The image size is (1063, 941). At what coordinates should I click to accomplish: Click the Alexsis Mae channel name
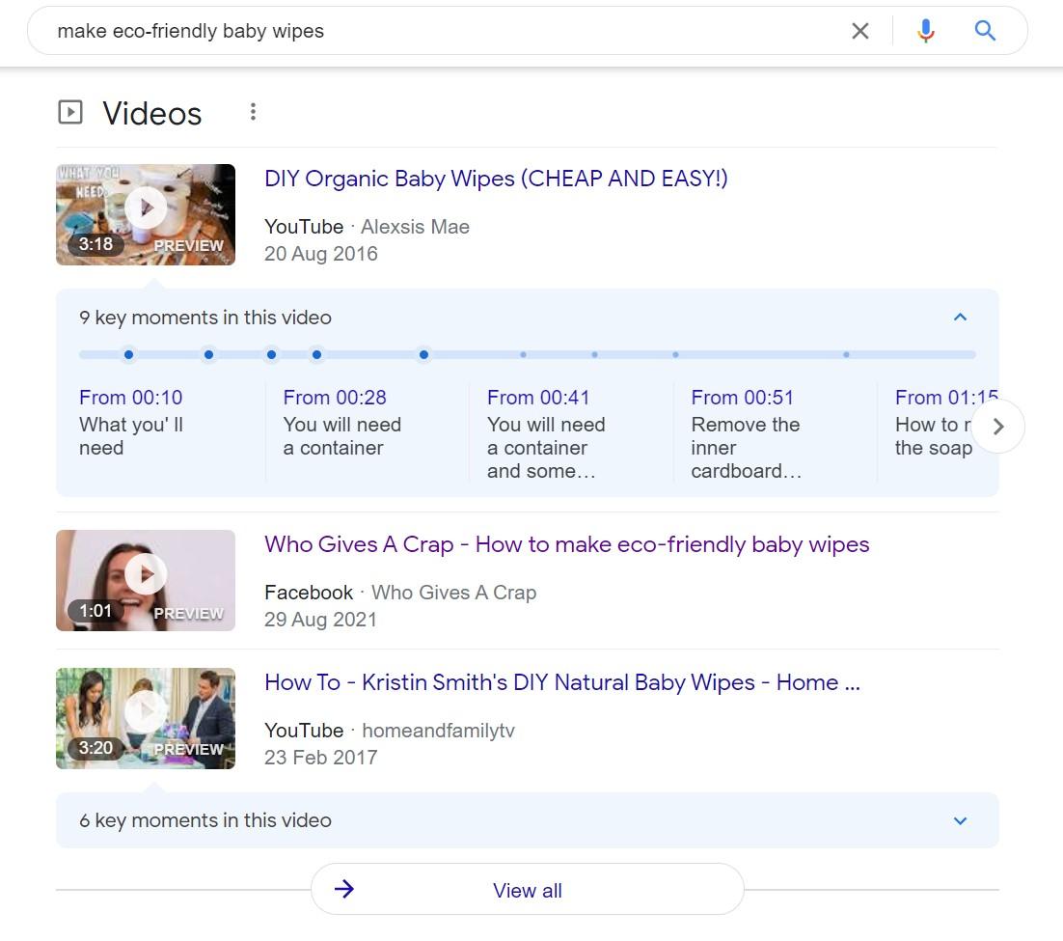pyautogui.click(x=415, y=227)
